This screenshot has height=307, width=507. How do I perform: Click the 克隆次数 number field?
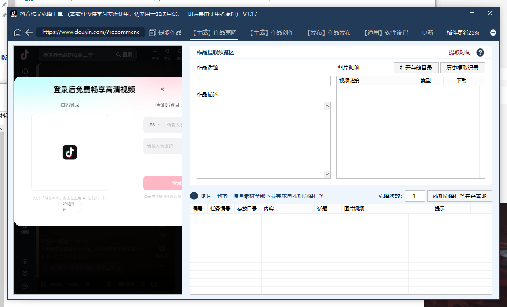pos(414,196)
